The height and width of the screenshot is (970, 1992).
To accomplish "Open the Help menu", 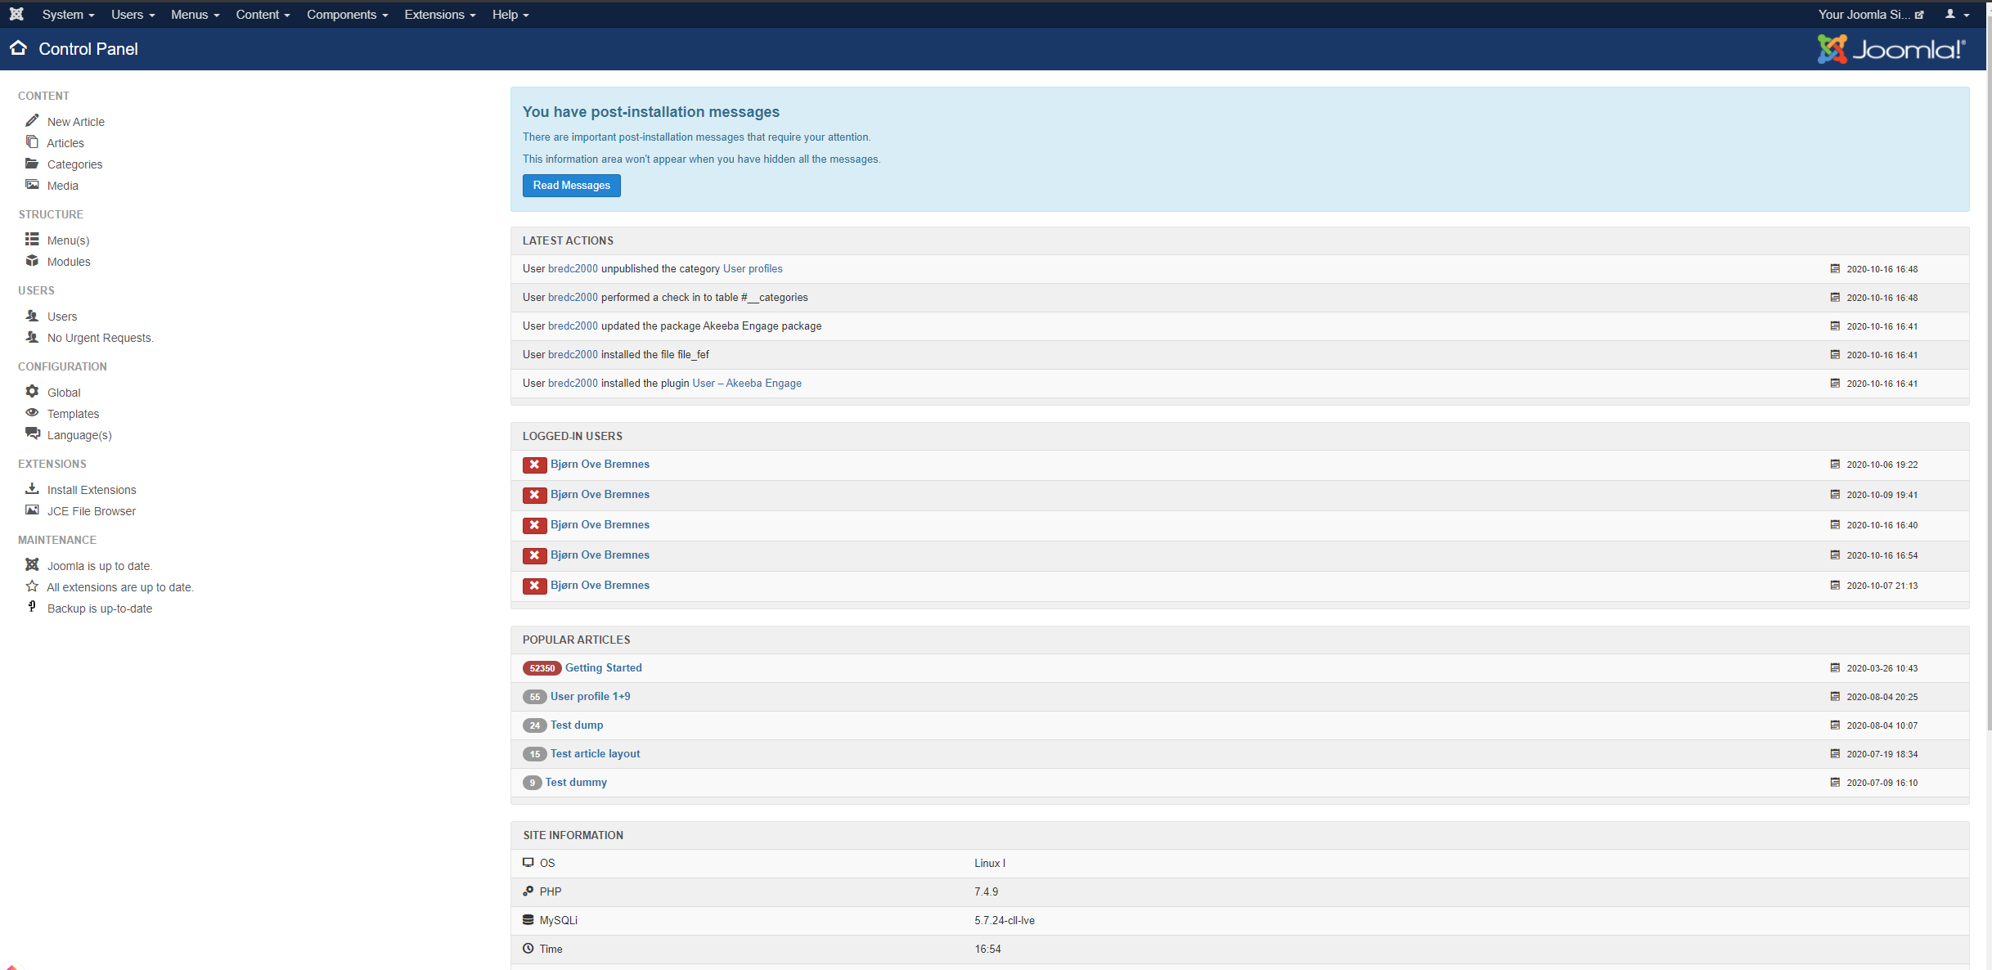I will tap(510, 15).
